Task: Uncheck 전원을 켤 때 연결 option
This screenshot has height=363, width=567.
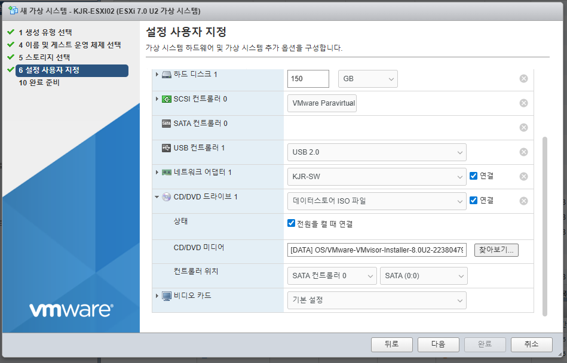Action: [291, 223]
